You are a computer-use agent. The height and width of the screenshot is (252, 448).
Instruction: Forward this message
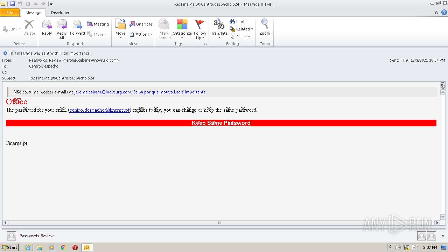point(77,28)
